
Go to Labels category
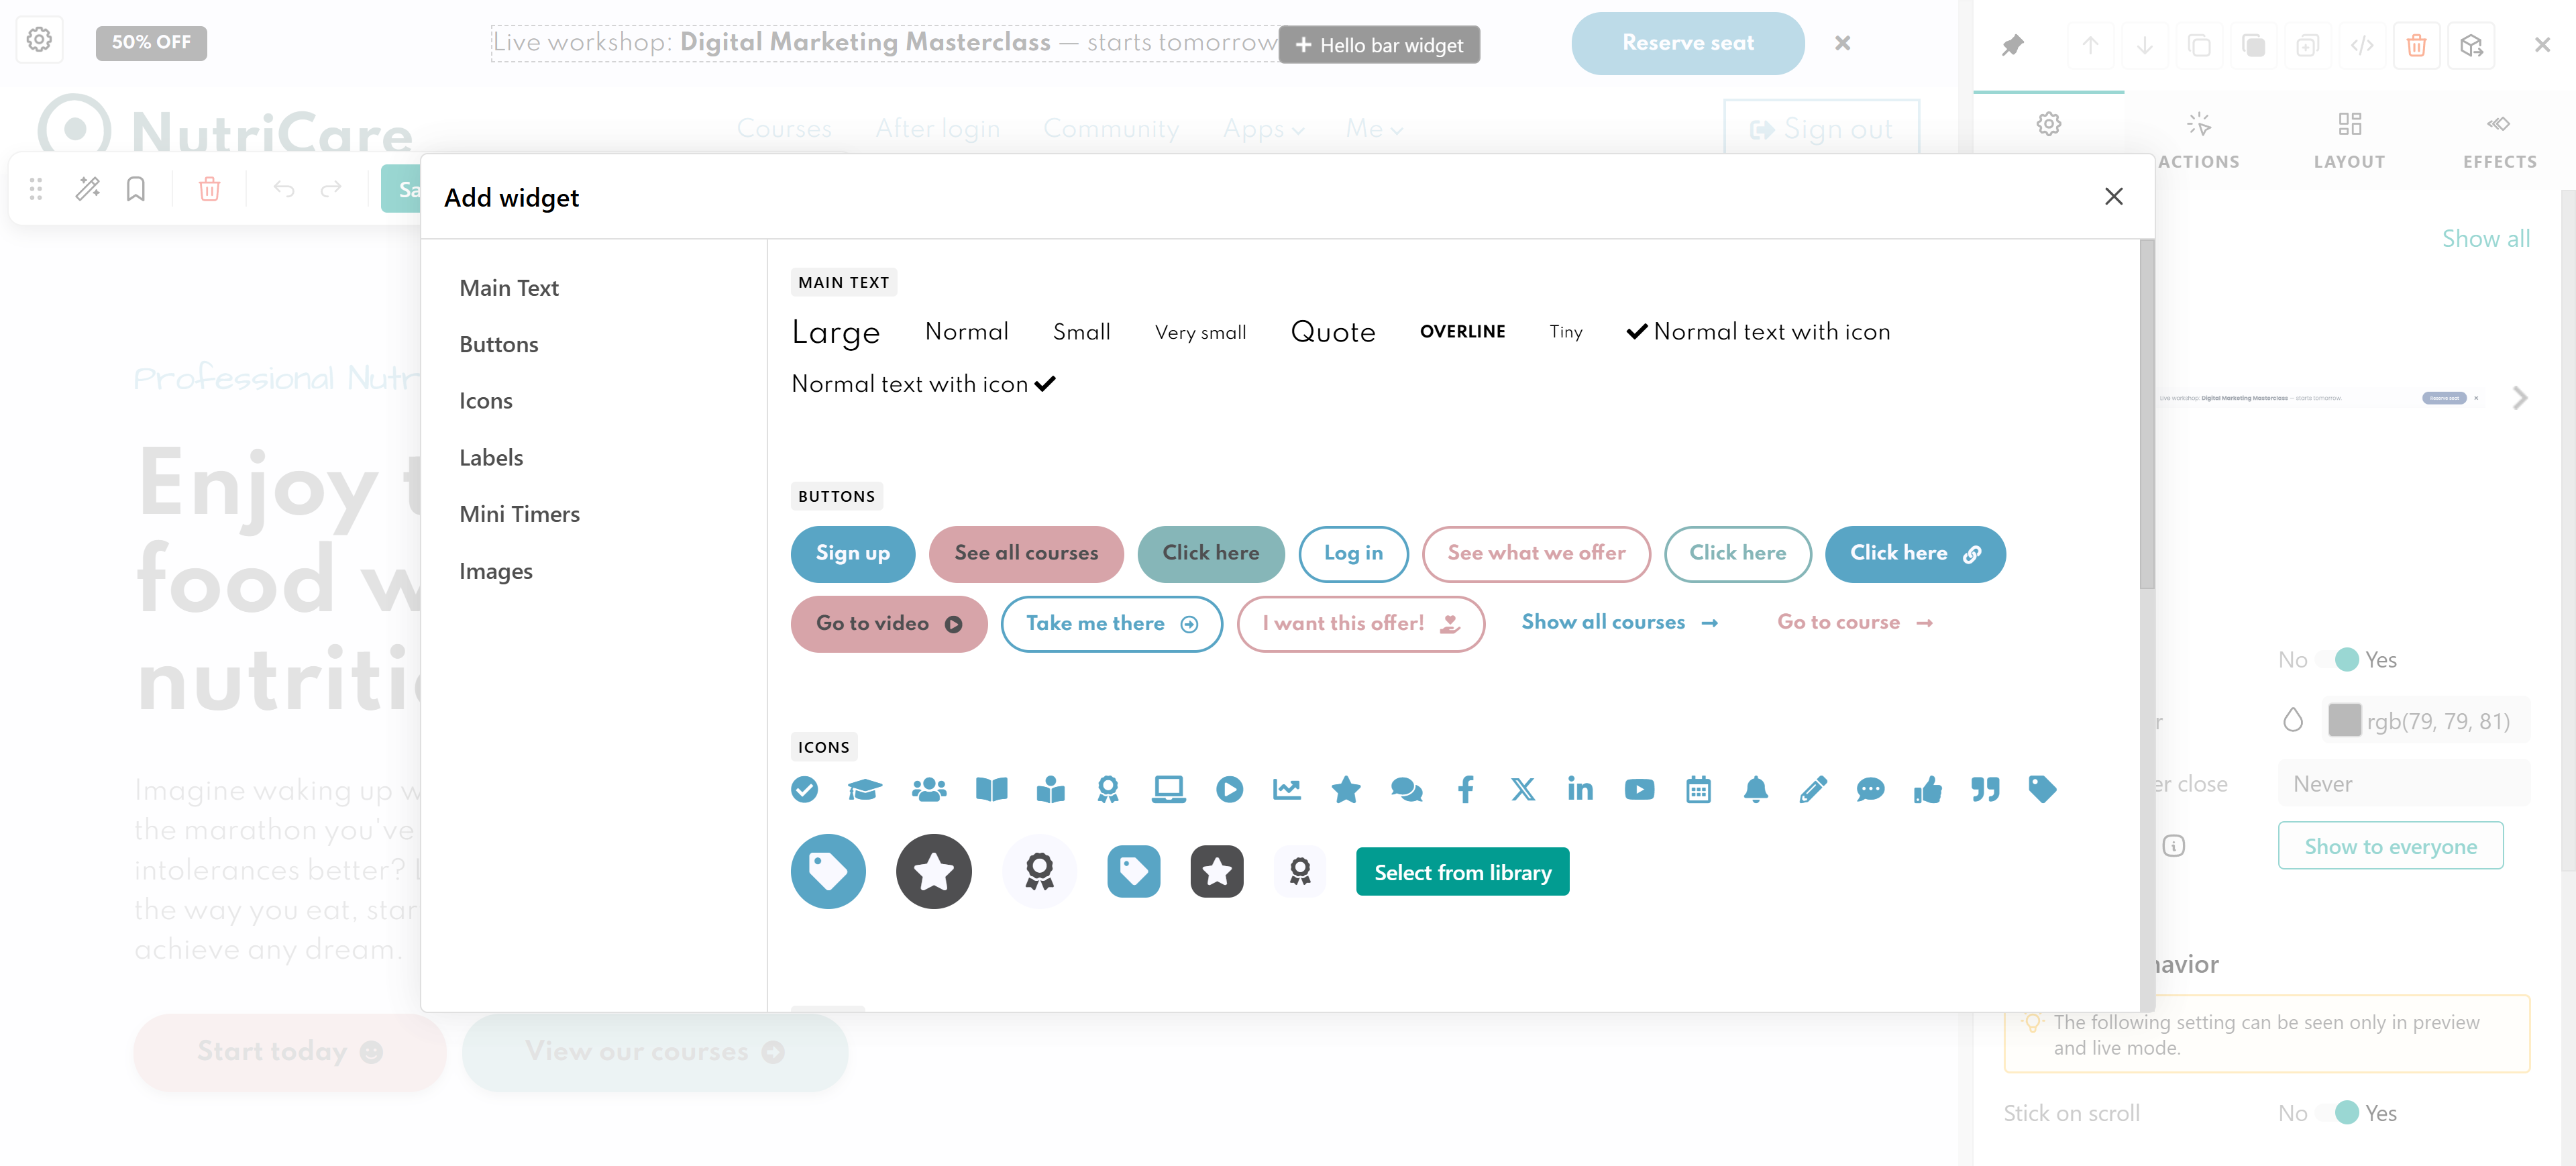tap(491, 457)
